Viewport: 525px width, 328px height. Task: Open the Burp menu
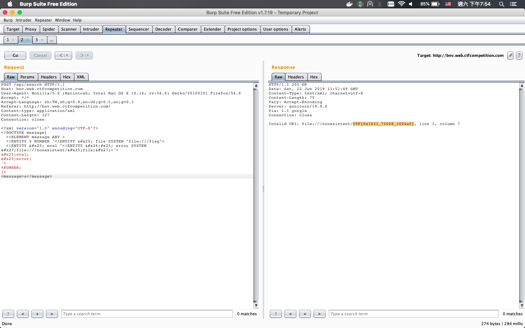coord(8,20)
